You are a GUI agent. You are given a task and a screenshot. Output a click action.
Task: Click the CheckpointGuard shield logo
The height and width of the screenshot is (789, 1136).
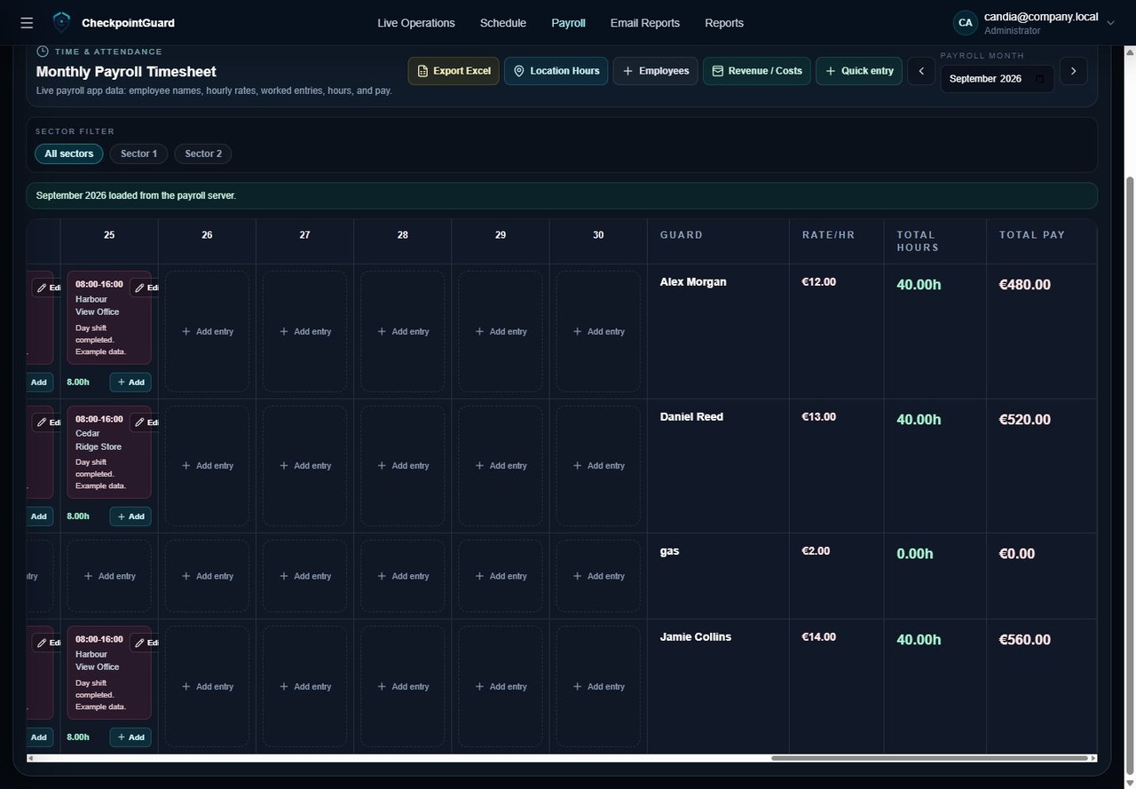[61, 22]
